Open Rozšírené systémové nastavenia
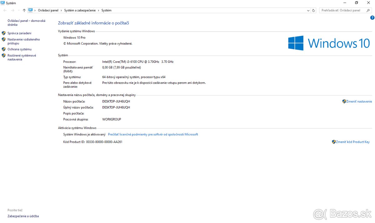The width and height of the screenshot is (375, 223). [22, 57]
